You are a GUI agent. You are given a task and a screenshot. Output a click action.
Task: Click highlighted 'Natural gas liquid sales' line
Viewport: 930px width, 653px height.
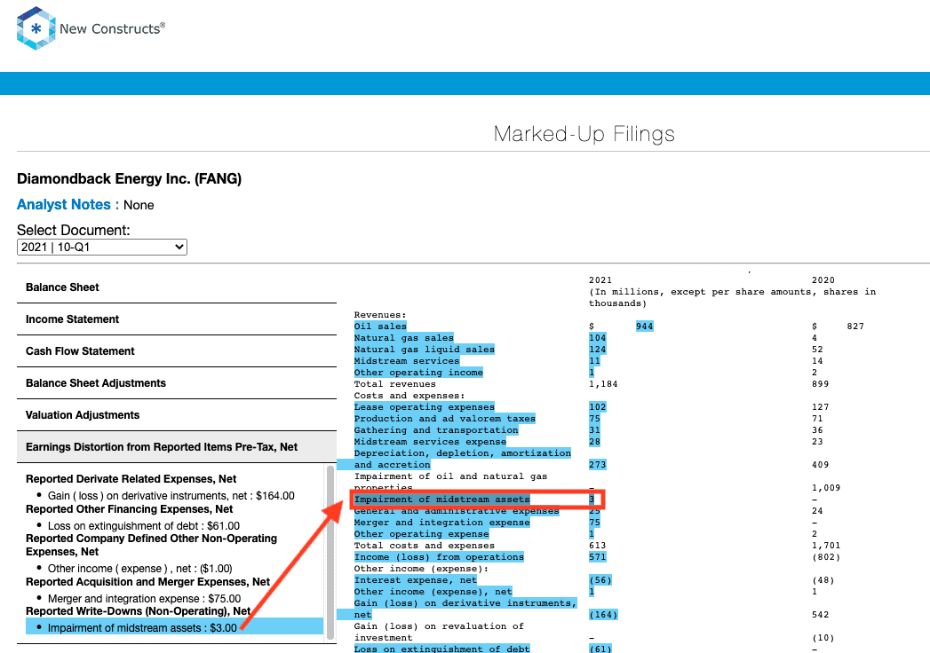pyautogui.click(x=424, y=349)
